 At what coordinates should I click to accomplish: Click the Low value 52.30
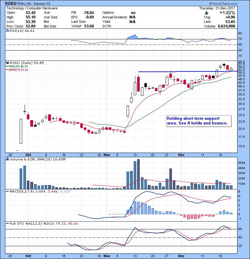[x=31, y=22]
